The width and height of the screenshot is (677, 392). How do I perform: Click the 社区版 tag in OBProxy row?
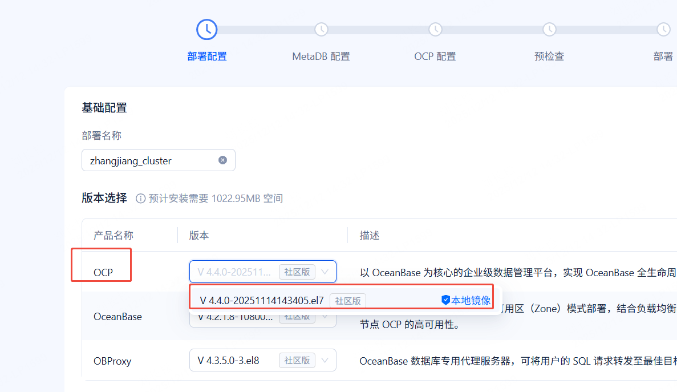(x=297, y=361)
